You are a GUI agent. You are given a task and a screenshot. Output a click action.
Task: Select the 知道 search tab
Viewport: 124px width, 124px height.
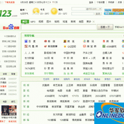coord(65,22)
